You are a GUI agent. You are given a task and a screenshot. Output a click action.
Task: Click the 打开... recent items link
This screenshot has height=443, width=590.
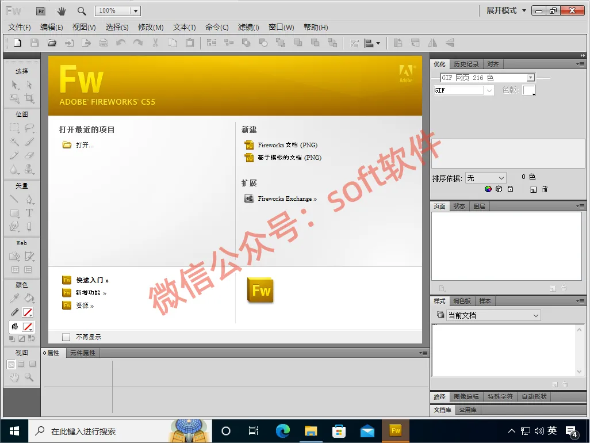[85, 145]
